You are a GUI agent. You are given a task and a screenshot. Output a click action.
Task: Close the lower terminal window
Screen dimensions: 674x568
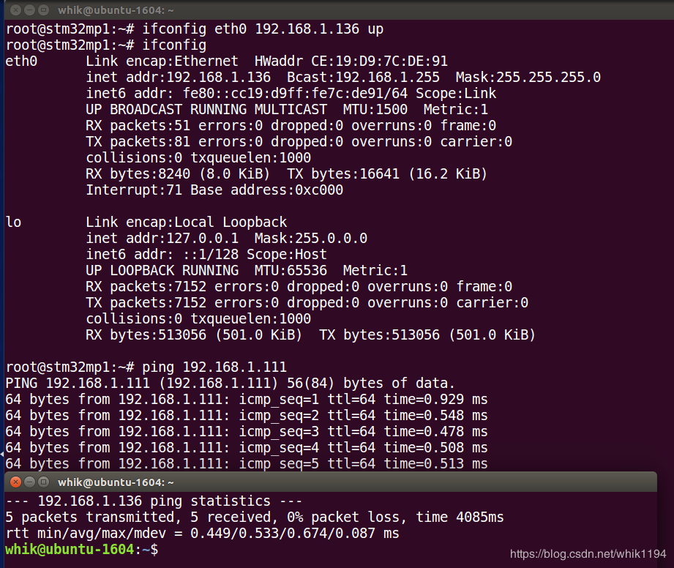pyautogui.click(x=15, y=482)
